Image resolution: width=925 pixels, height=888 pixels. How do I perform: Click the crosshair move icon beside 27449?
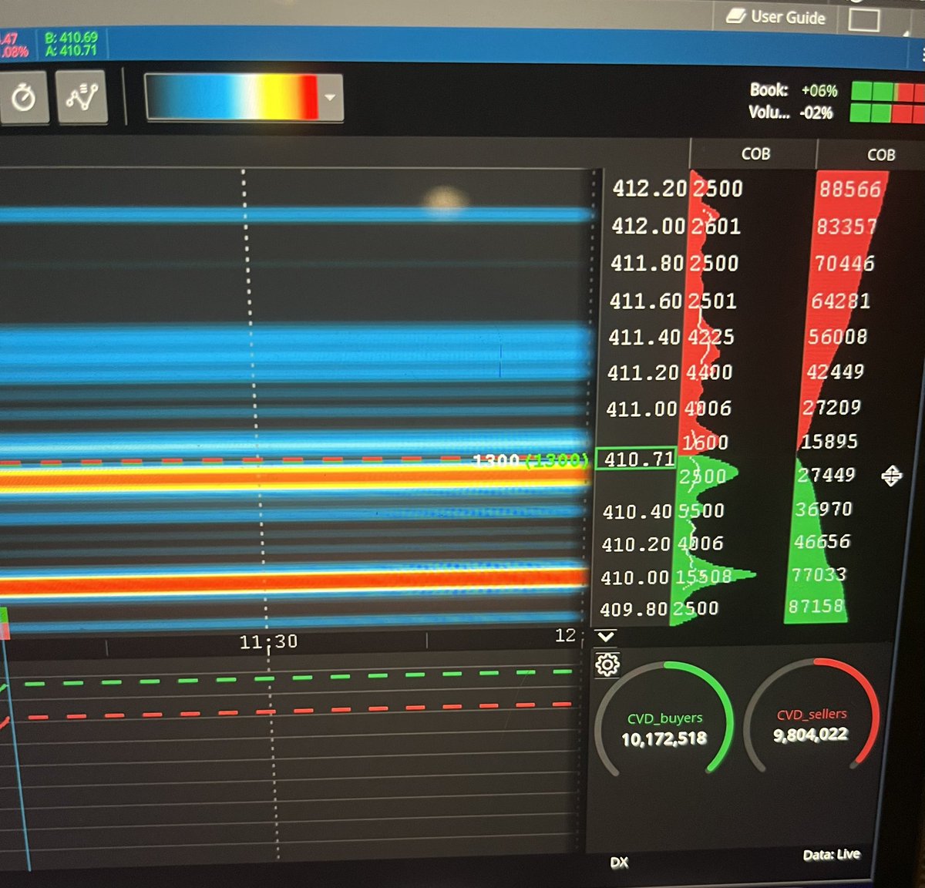point(891,476)
